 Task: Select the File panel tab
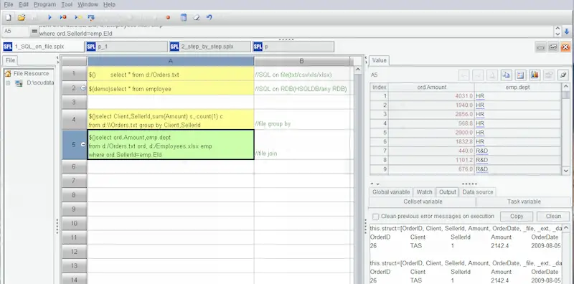point(10,60)
